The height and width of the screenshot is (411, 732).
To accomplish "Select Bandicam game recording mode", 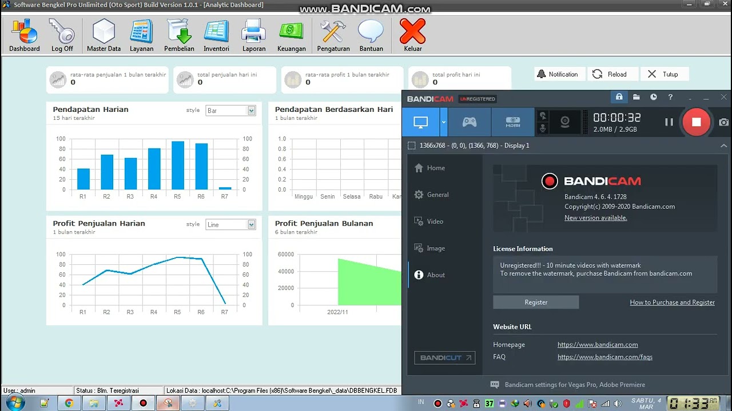I will (x=470, y=122).
